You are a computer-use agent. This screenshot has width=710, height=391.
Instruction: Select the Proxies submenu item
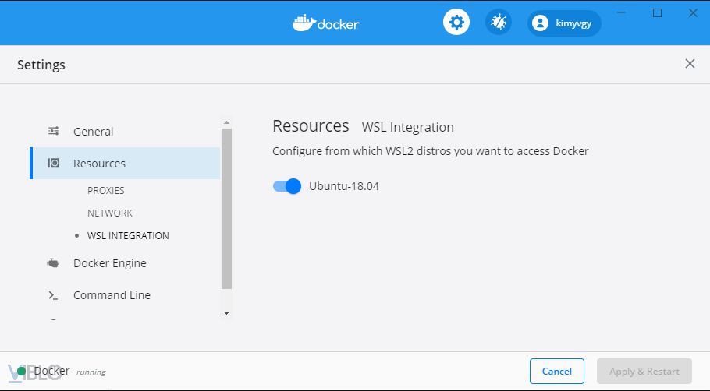(106, 190)
